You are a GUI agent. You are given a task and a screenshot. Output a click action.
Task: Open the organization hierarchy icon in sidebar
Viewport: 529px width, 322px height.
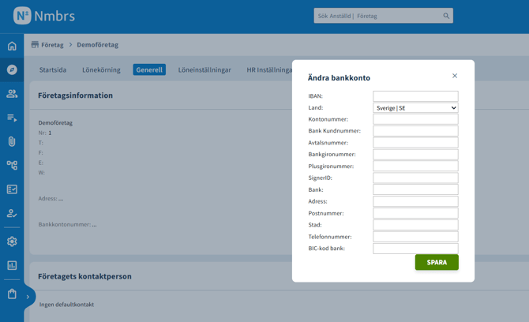(x=12, y=166)
